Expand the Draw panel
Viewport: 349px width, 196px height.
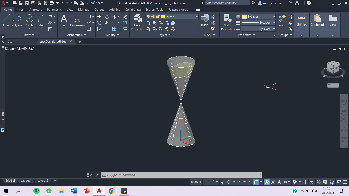pos(29,35)
